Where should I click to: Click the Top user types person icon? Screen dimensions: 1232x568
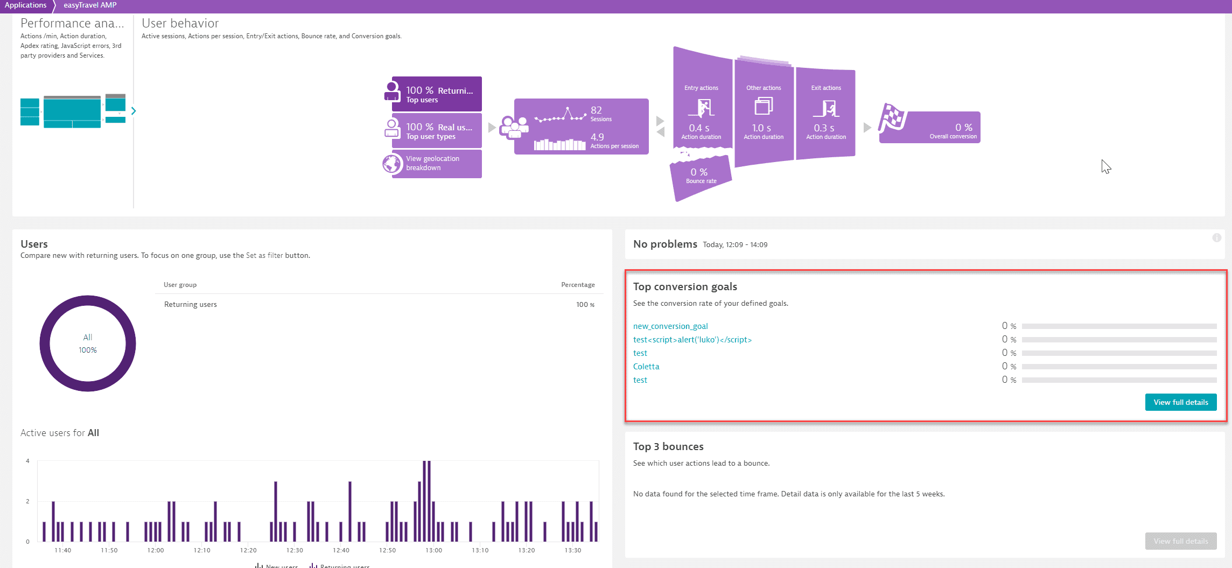tap(392, 129)
